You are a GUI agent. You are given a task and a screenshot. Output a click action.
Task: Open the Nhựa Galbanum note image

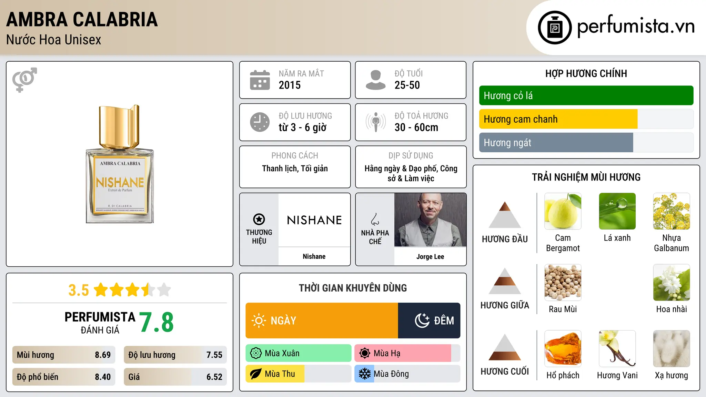[672, 211]
